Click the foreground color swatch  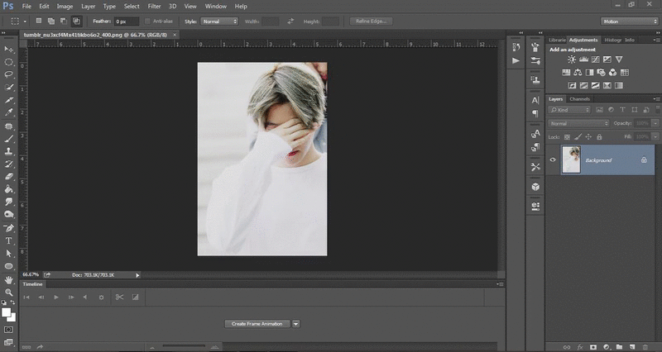point(7,312)
